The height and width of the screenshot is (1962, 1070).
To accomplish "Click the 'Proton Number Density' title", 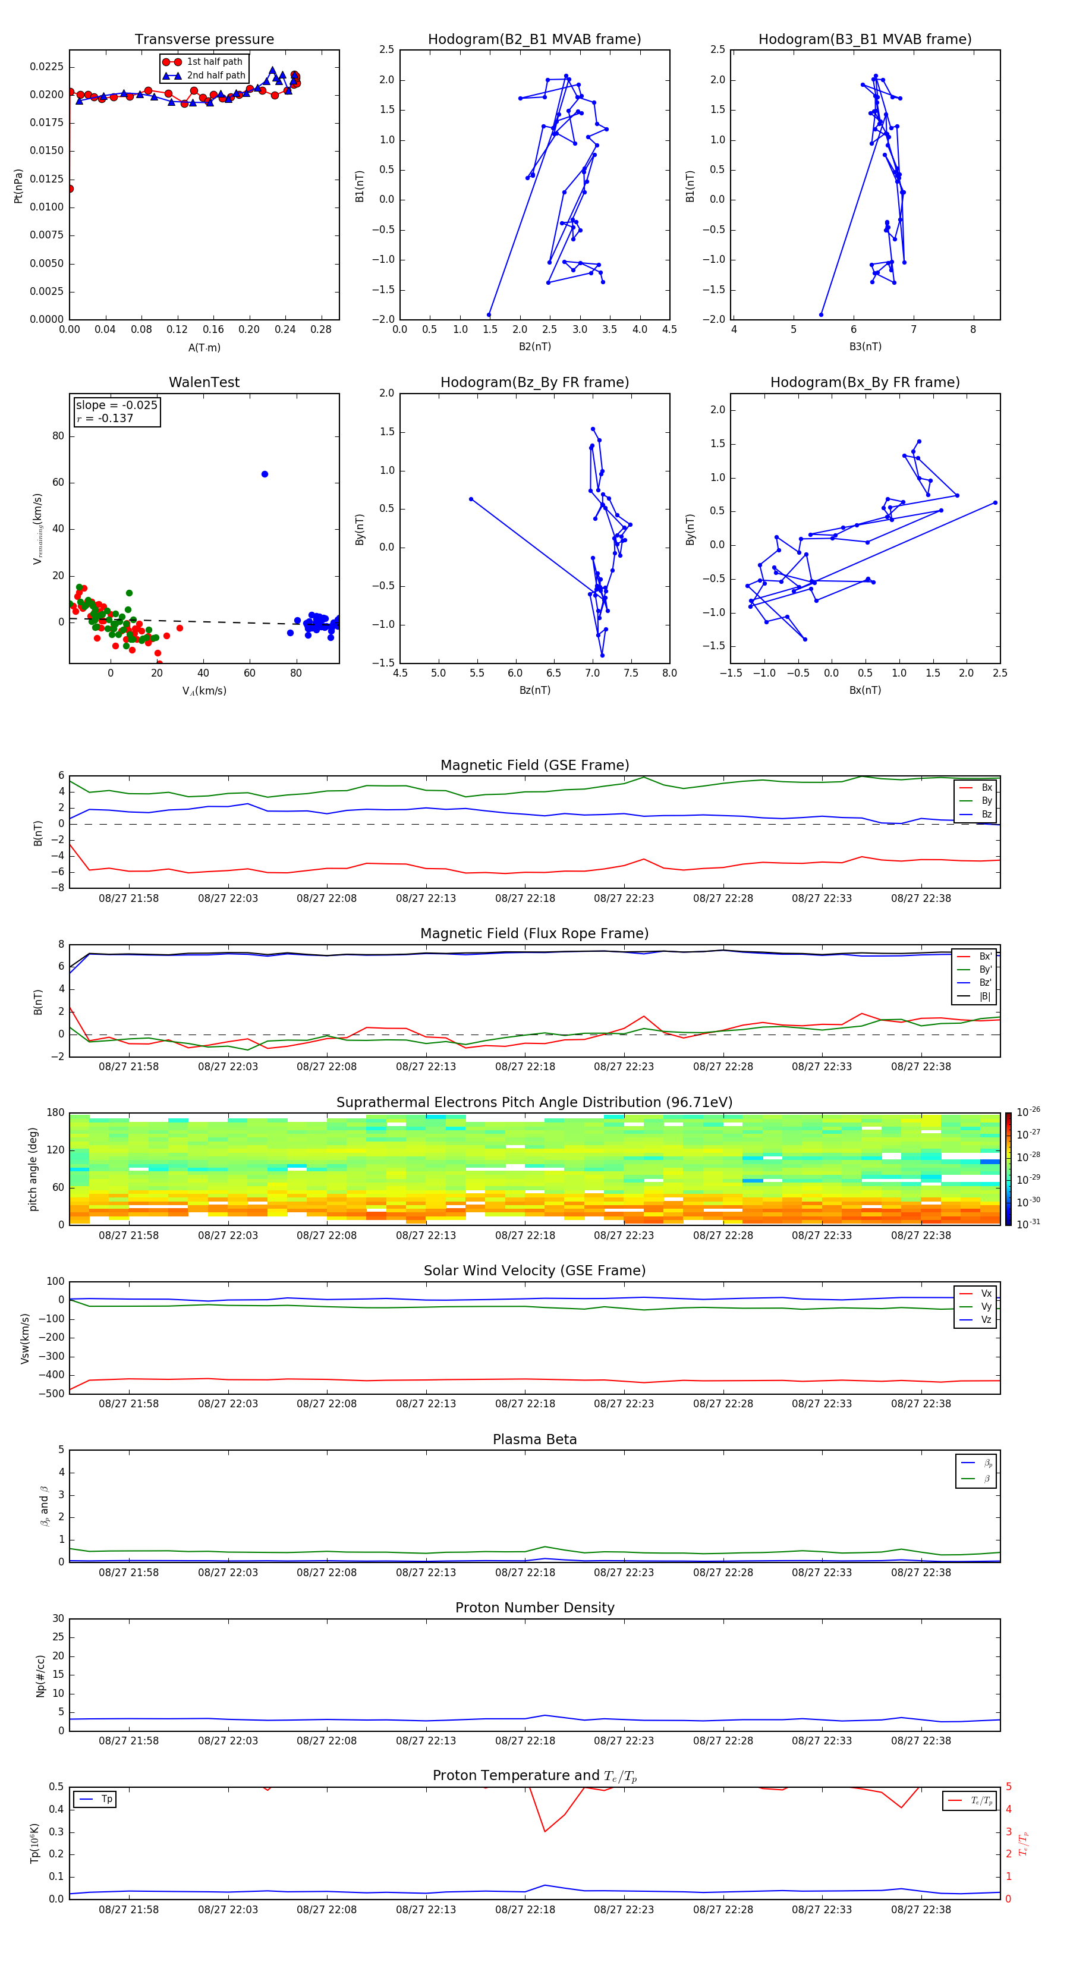I will point(534,1608).
